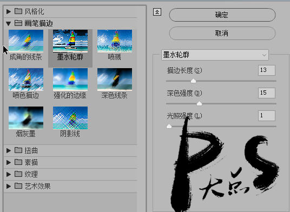This screenshot has width=290, height=212.
Task: Click the 描边长度 value field
Action: tap(267, 70)
